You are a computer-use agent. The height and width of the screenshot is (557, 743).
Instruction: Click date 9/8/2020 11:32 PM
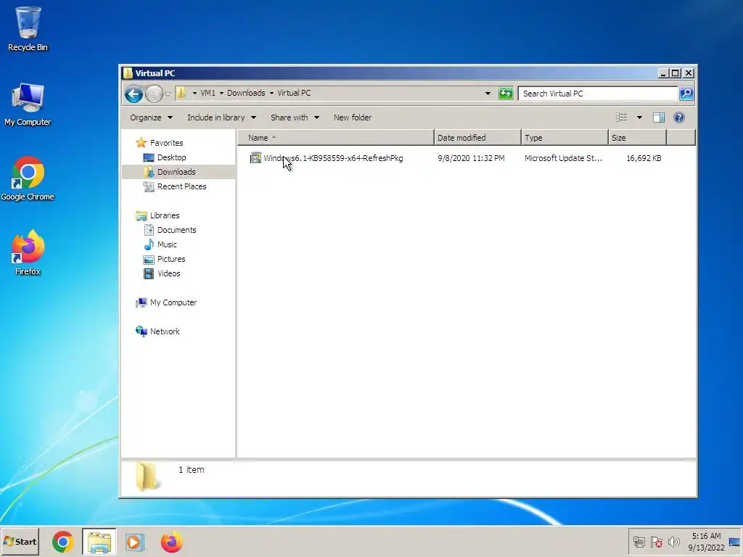tap(471, 158)
